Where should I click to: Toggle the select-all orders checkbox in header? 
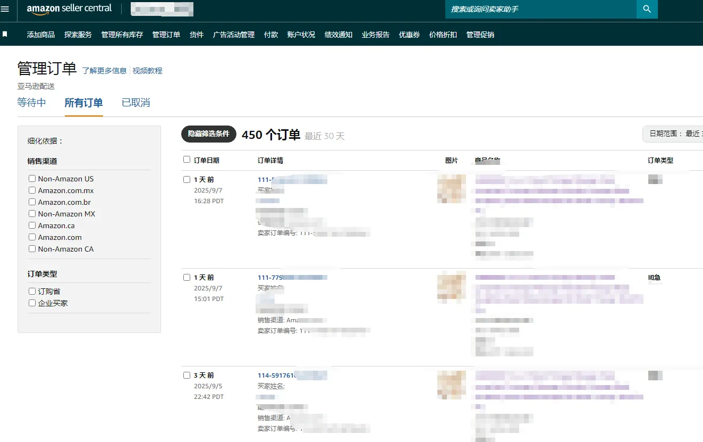[x=187, y=160]
